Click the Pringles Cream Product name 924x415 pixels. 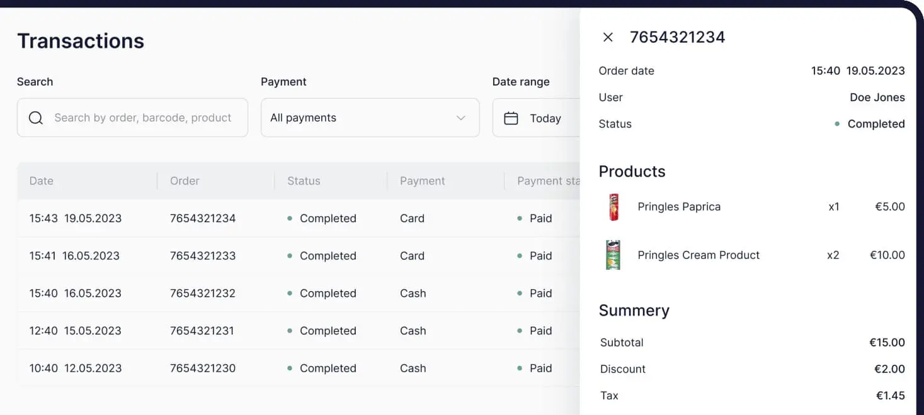(x=699, y=255)
